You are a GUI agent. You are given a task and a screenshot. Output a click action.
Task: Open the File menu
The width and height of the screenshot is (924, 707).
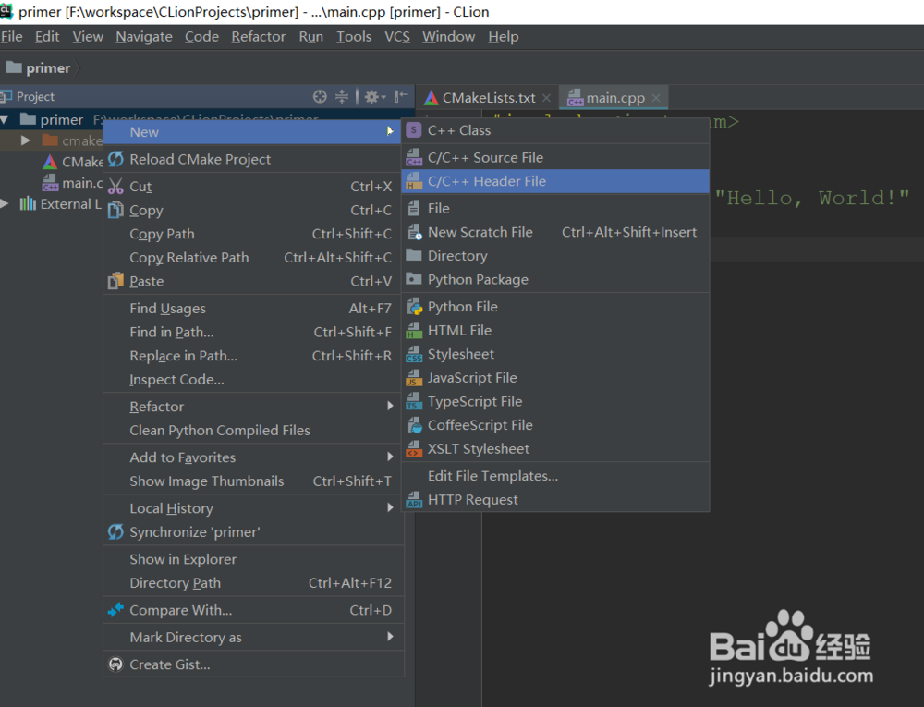point(11,37)
